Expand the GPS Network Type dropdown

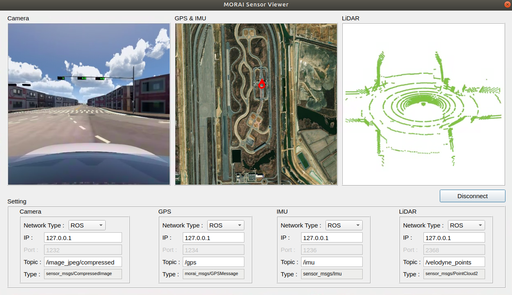226,225
